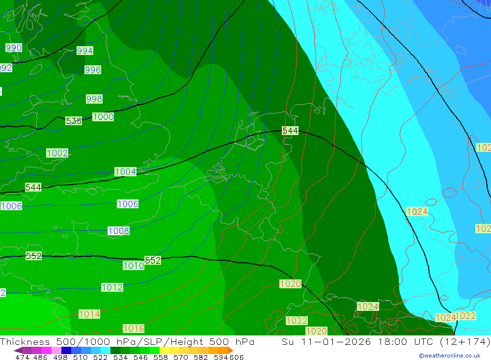Pick the bright magenta legend swatch
The image size is (491, 360).
(x=46, y=350)
